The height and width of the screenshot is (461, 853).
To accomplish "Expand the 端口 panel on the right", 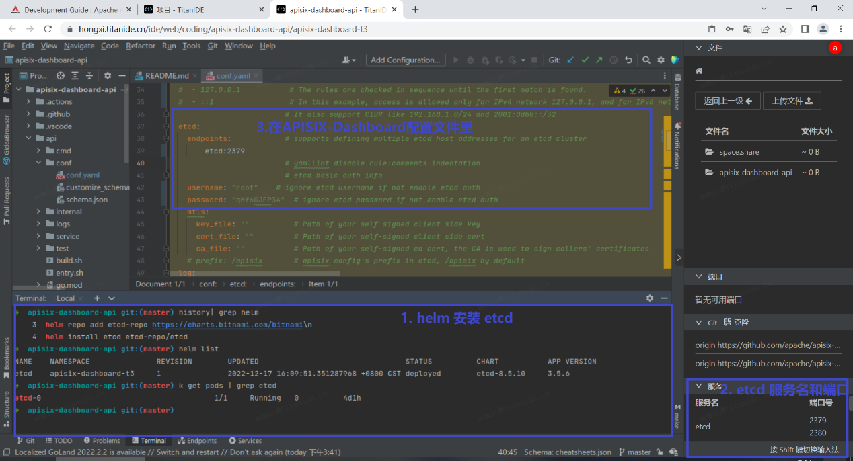I will click(x=698, y=276).
